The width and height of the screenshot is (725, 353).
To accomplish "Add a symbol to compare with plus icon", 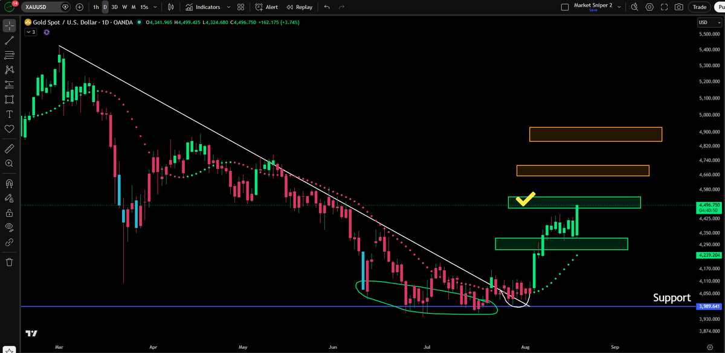I will [80, 7].
